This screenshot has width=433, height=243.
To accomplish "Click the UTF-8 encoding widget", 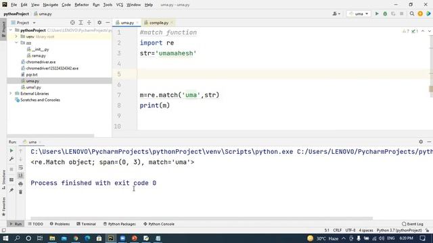I will [x=350, y=230].
